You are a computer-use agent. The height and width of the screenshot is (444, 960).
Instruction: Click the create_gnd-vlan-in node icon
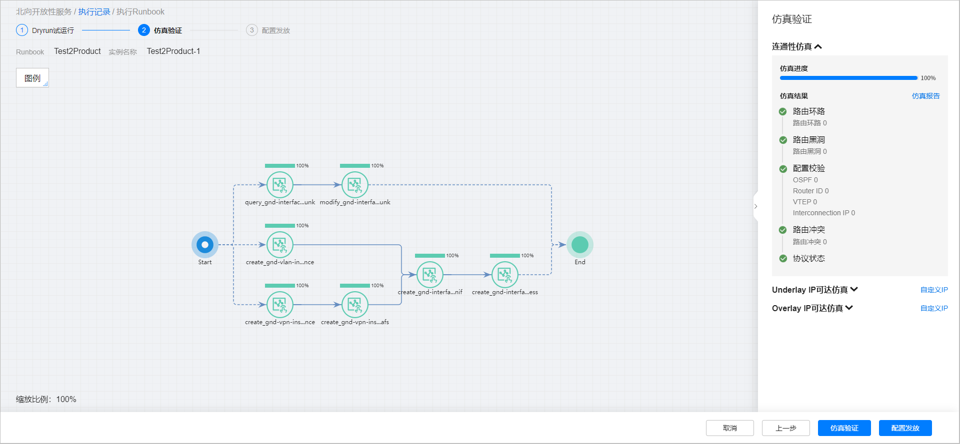click(x=279, y=245)
